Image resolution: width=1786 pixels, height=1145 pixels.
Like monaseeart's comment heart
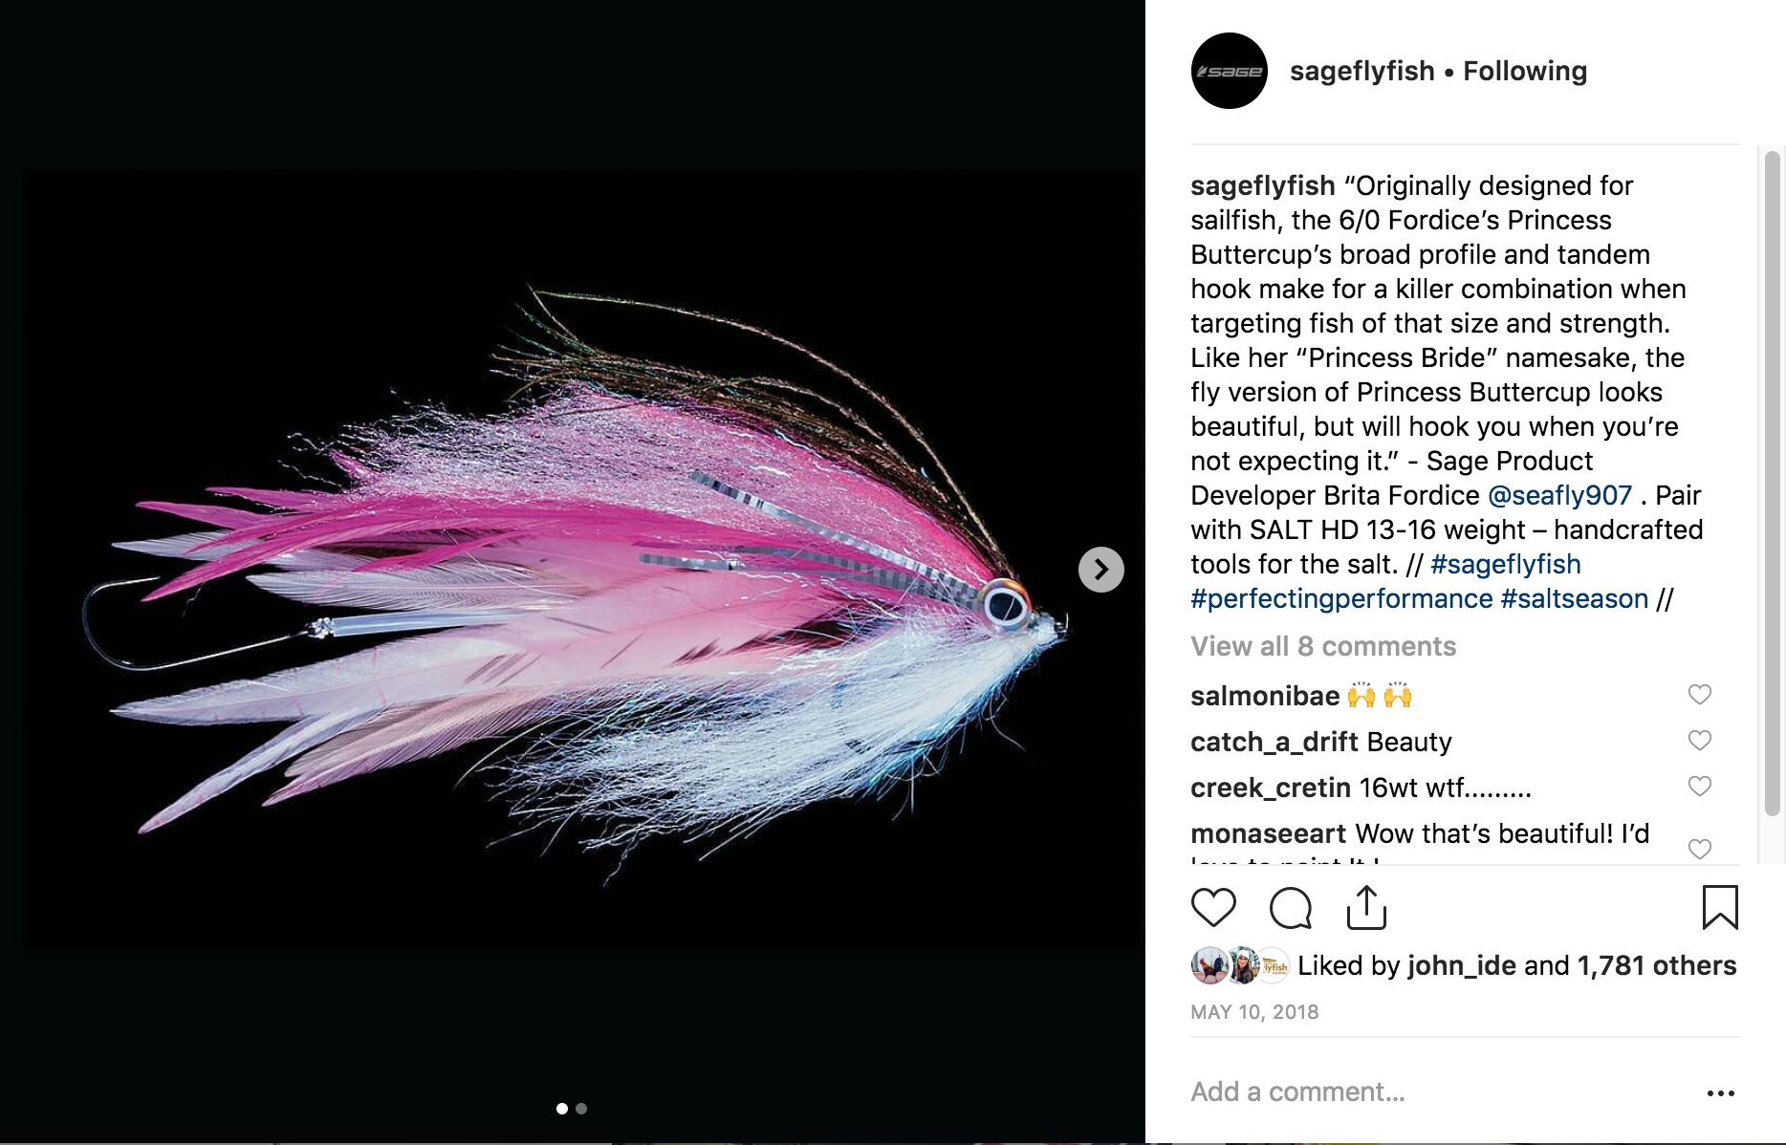pyautogui.click(x=1699, y=849)
